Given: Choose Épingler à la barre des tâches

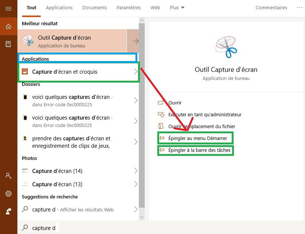Looking at the screenshot, I should (x=200, y=150).
